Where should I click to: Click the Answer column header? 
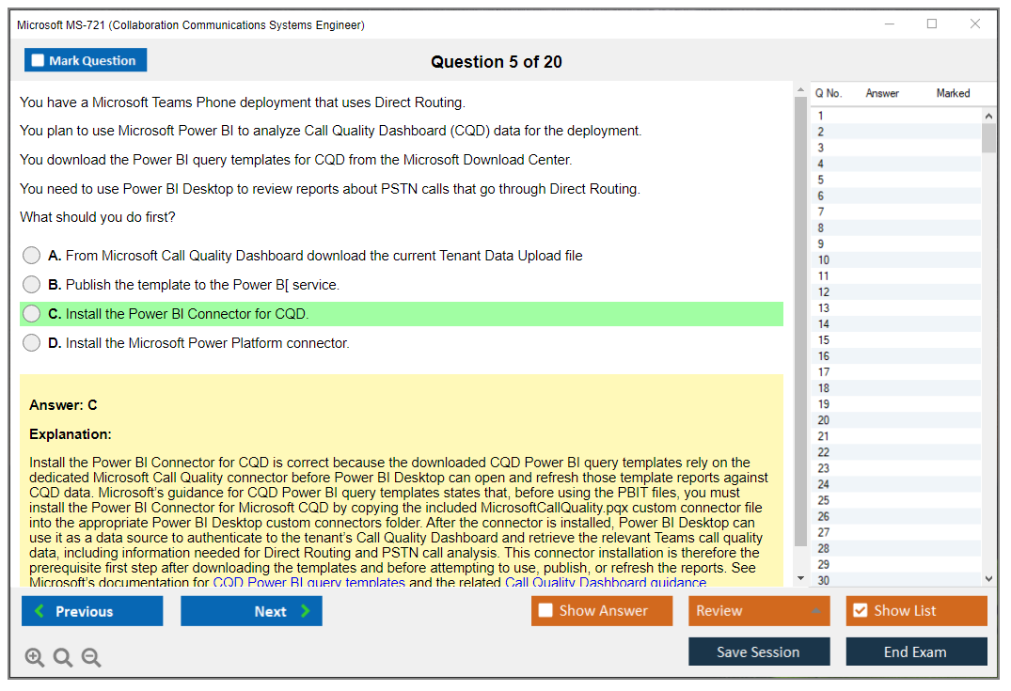(882, 93)
